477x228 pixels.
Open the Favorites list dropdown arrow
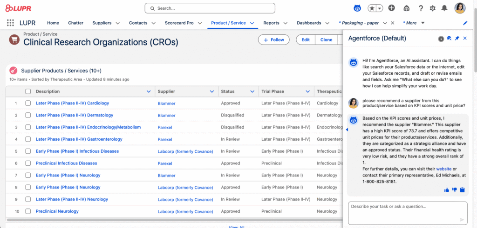[x=380, y=8]
